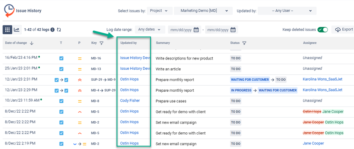Click Updated by column header

pos(129,43)
